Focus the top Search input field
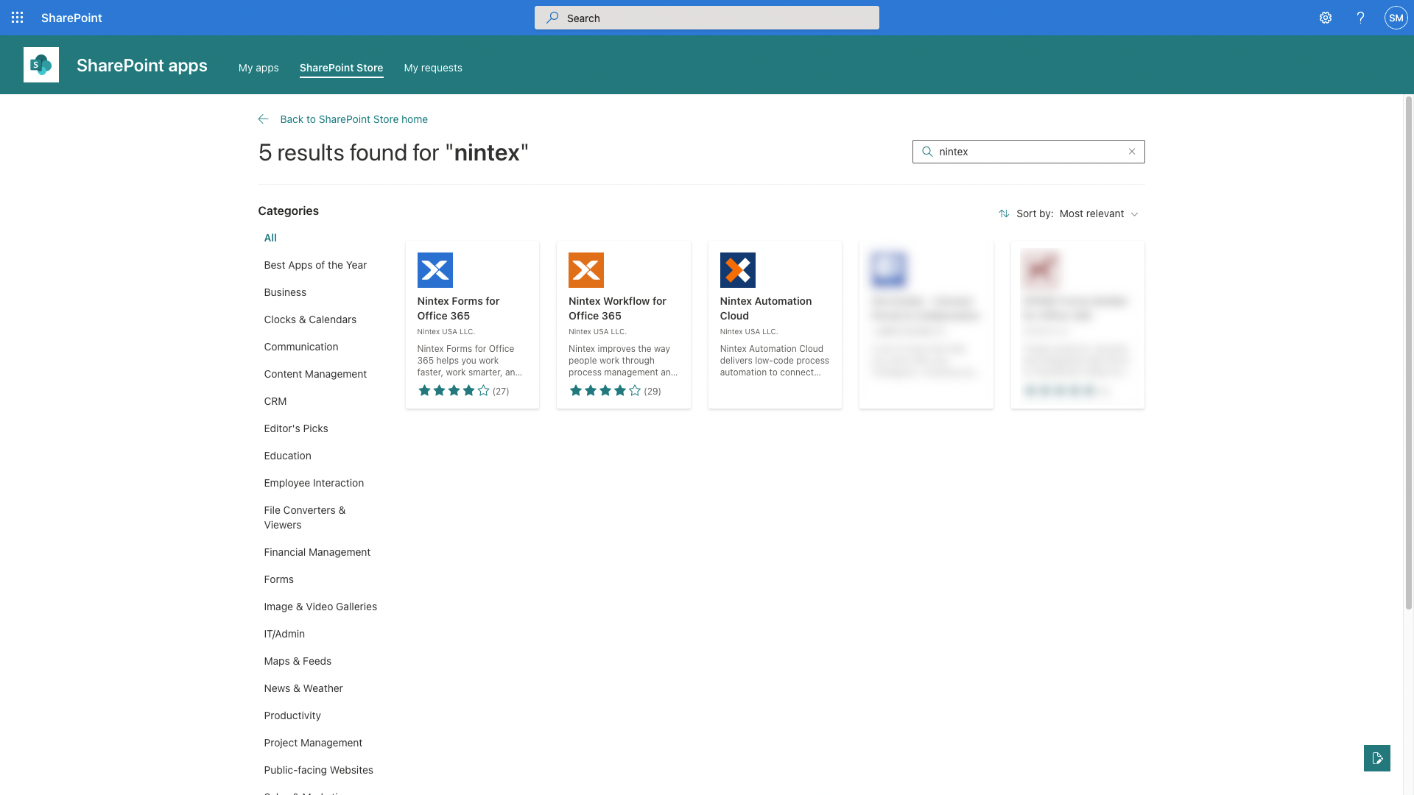This screenshot has height=795, width=1414. pyautogui.click(x=707, y=18)
